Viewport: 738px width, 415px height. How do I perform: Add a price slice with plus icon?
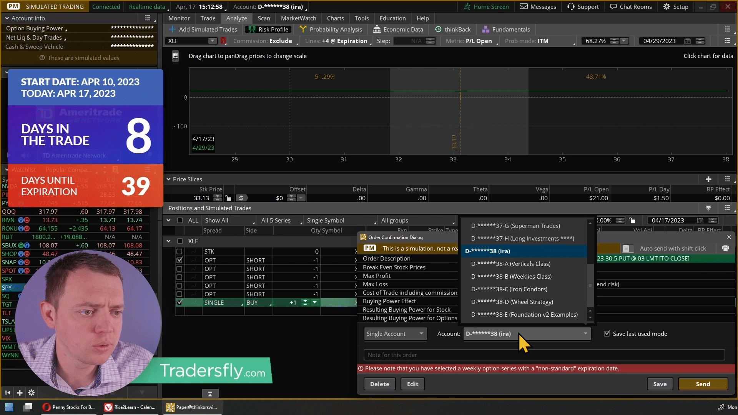pos(708,179)
